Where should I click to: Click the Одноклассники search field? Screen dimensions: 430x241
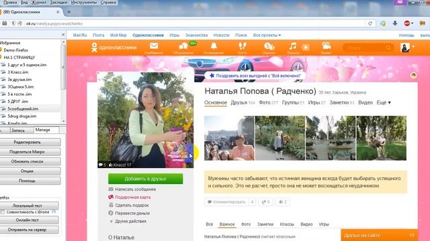[x=368, y=48]
